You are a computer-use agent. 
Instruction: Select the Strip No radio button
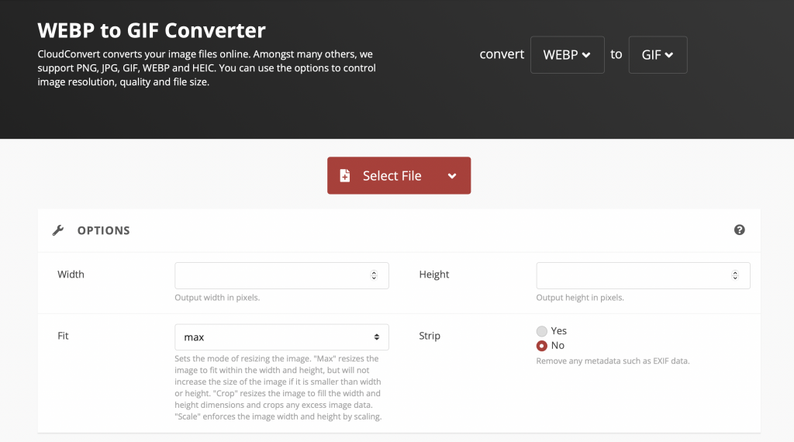pos(542,346)
